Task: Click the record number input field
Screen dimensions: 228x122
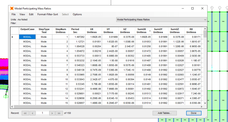Action: [42, 113]
